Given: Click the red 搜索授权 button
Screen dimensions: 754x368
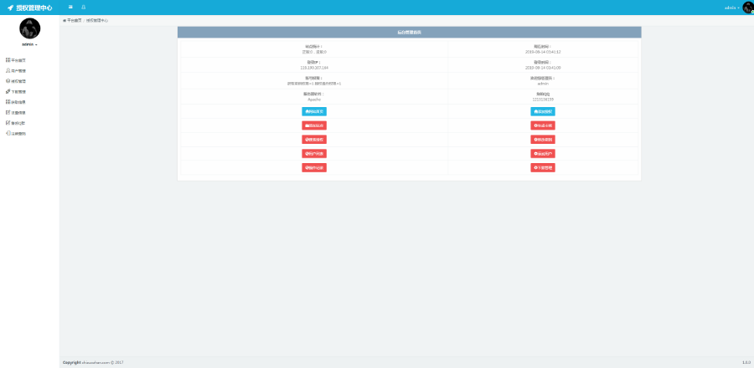Looking at the screenshot, I should pyautogui.click(x=314, y=140).
